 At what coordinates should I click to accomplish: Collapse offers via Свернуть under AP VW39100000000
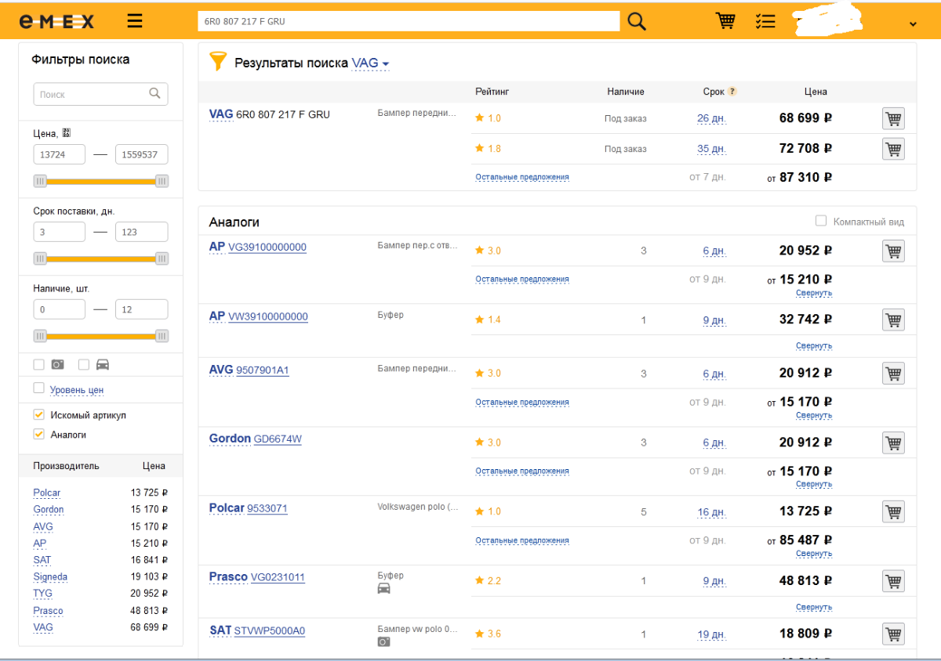click(813, 346)
